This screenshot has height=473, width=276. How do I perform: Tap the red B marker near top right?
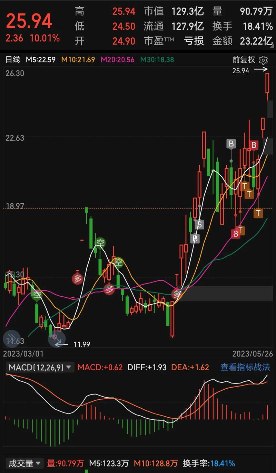[x=254, y=145]
